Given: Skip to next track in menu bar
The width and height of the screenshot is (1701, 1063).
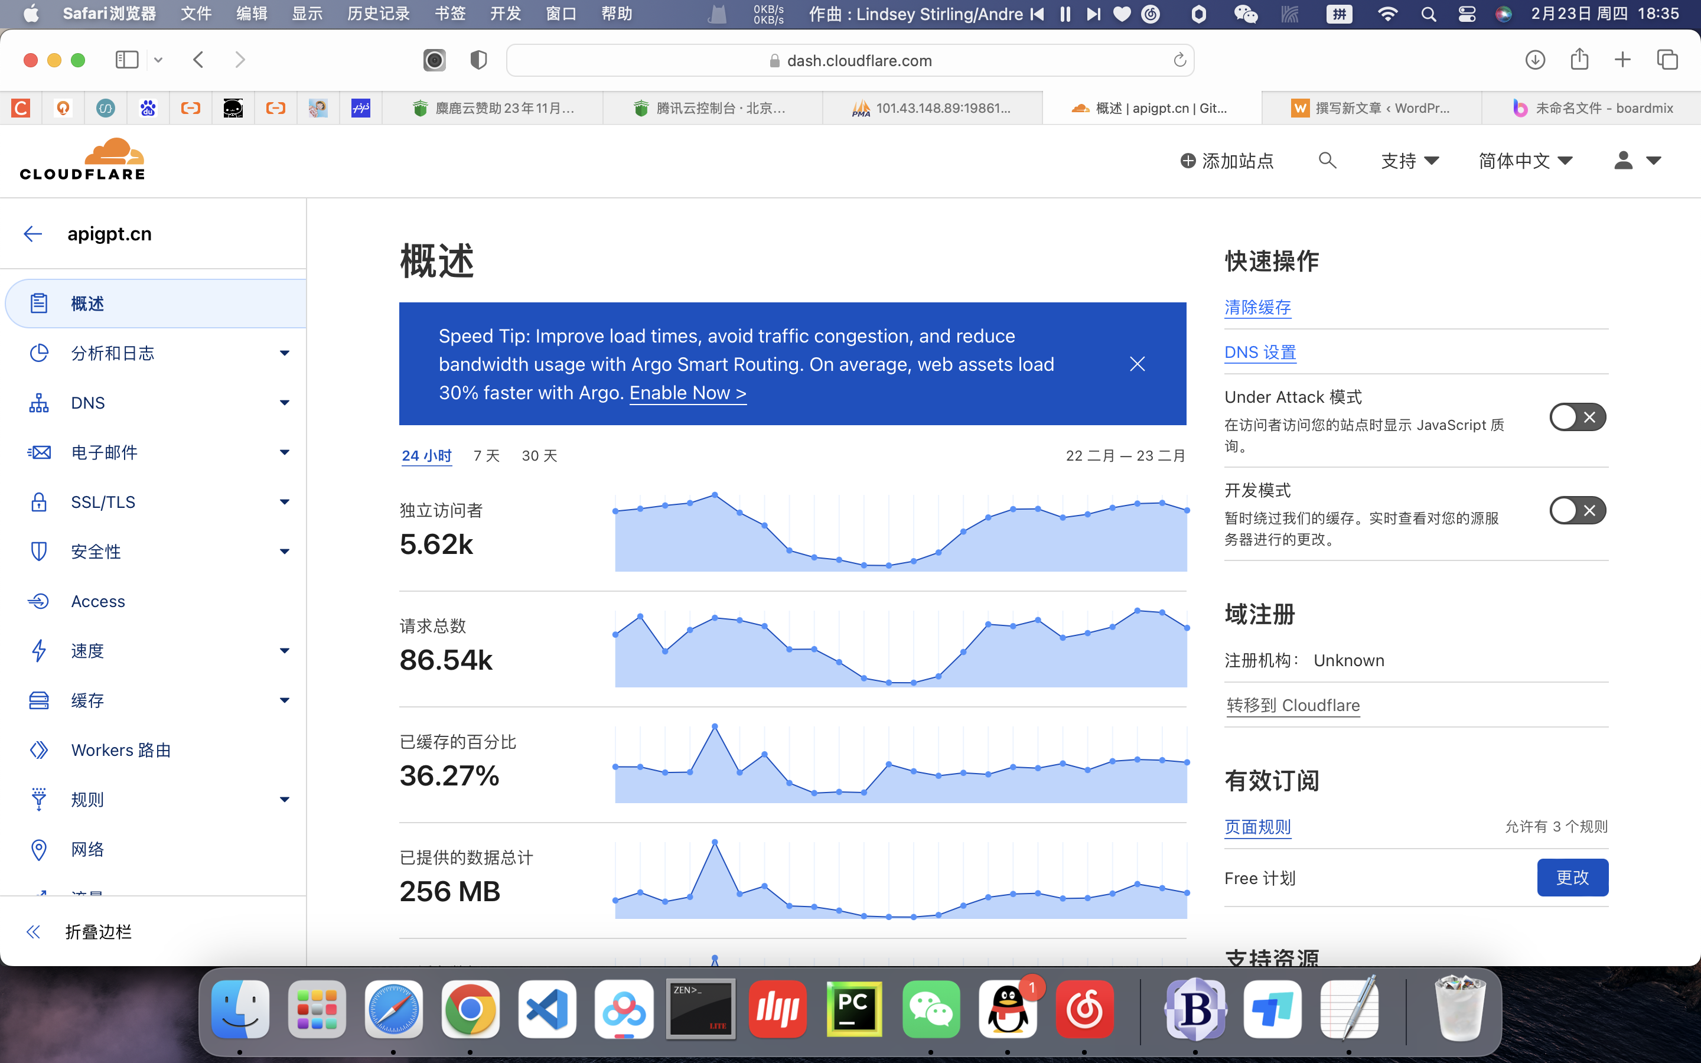Looking at the screenshot, I should (1093, 14).
